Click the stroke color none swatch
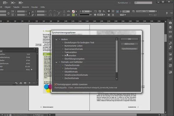 [x=73, y=11]
